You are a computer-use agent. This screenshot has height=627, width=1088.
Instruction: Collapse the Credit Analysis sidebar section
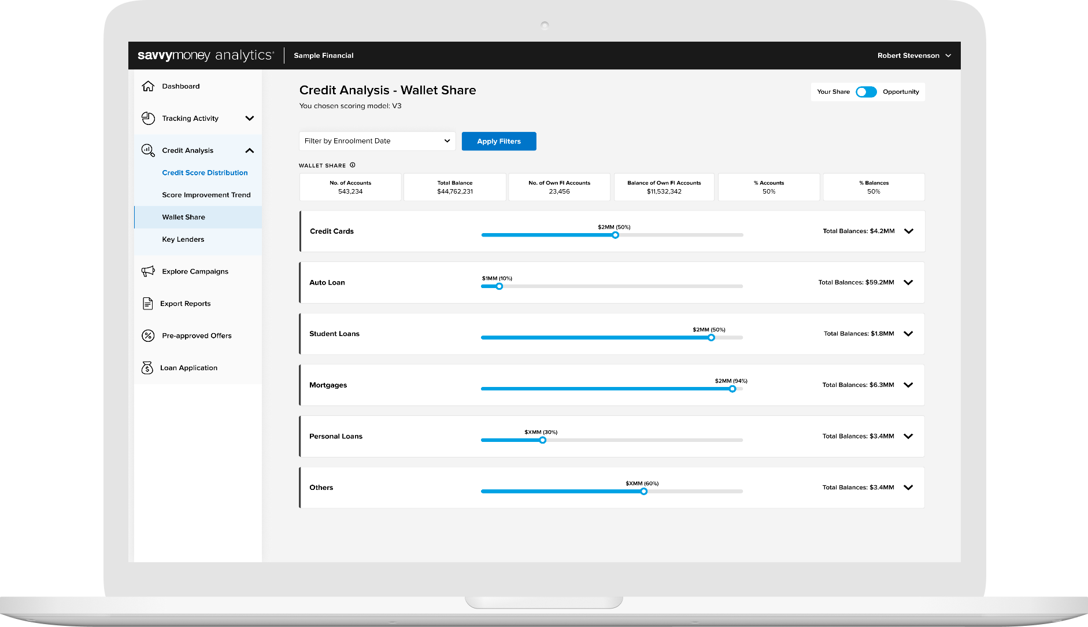click(x=250, y=150)
